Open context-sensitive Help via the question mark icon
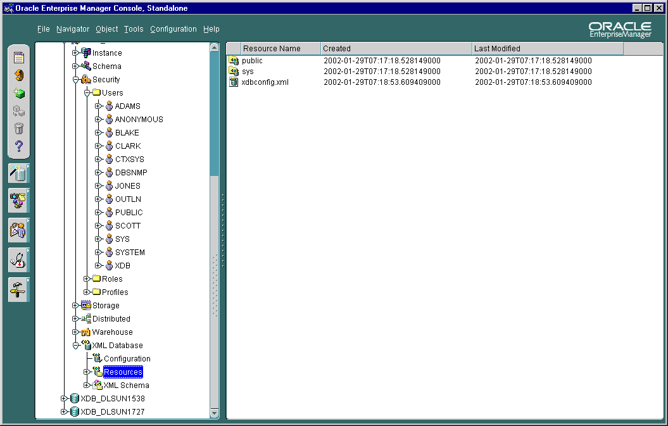The image size is (668, 426). 19,146
